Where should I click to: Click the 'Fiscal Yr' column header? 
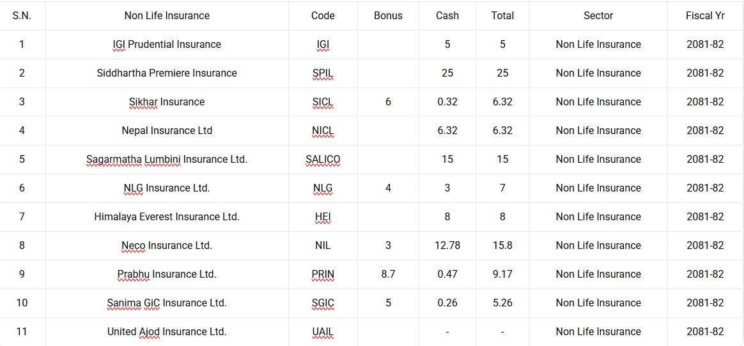705,15
